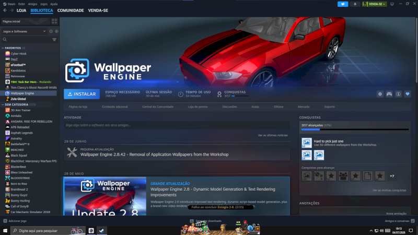This screenshot has height=235, width=418.
Task: Open the VENDA-SE account dropdown
Action: click(x=375, y=4)
